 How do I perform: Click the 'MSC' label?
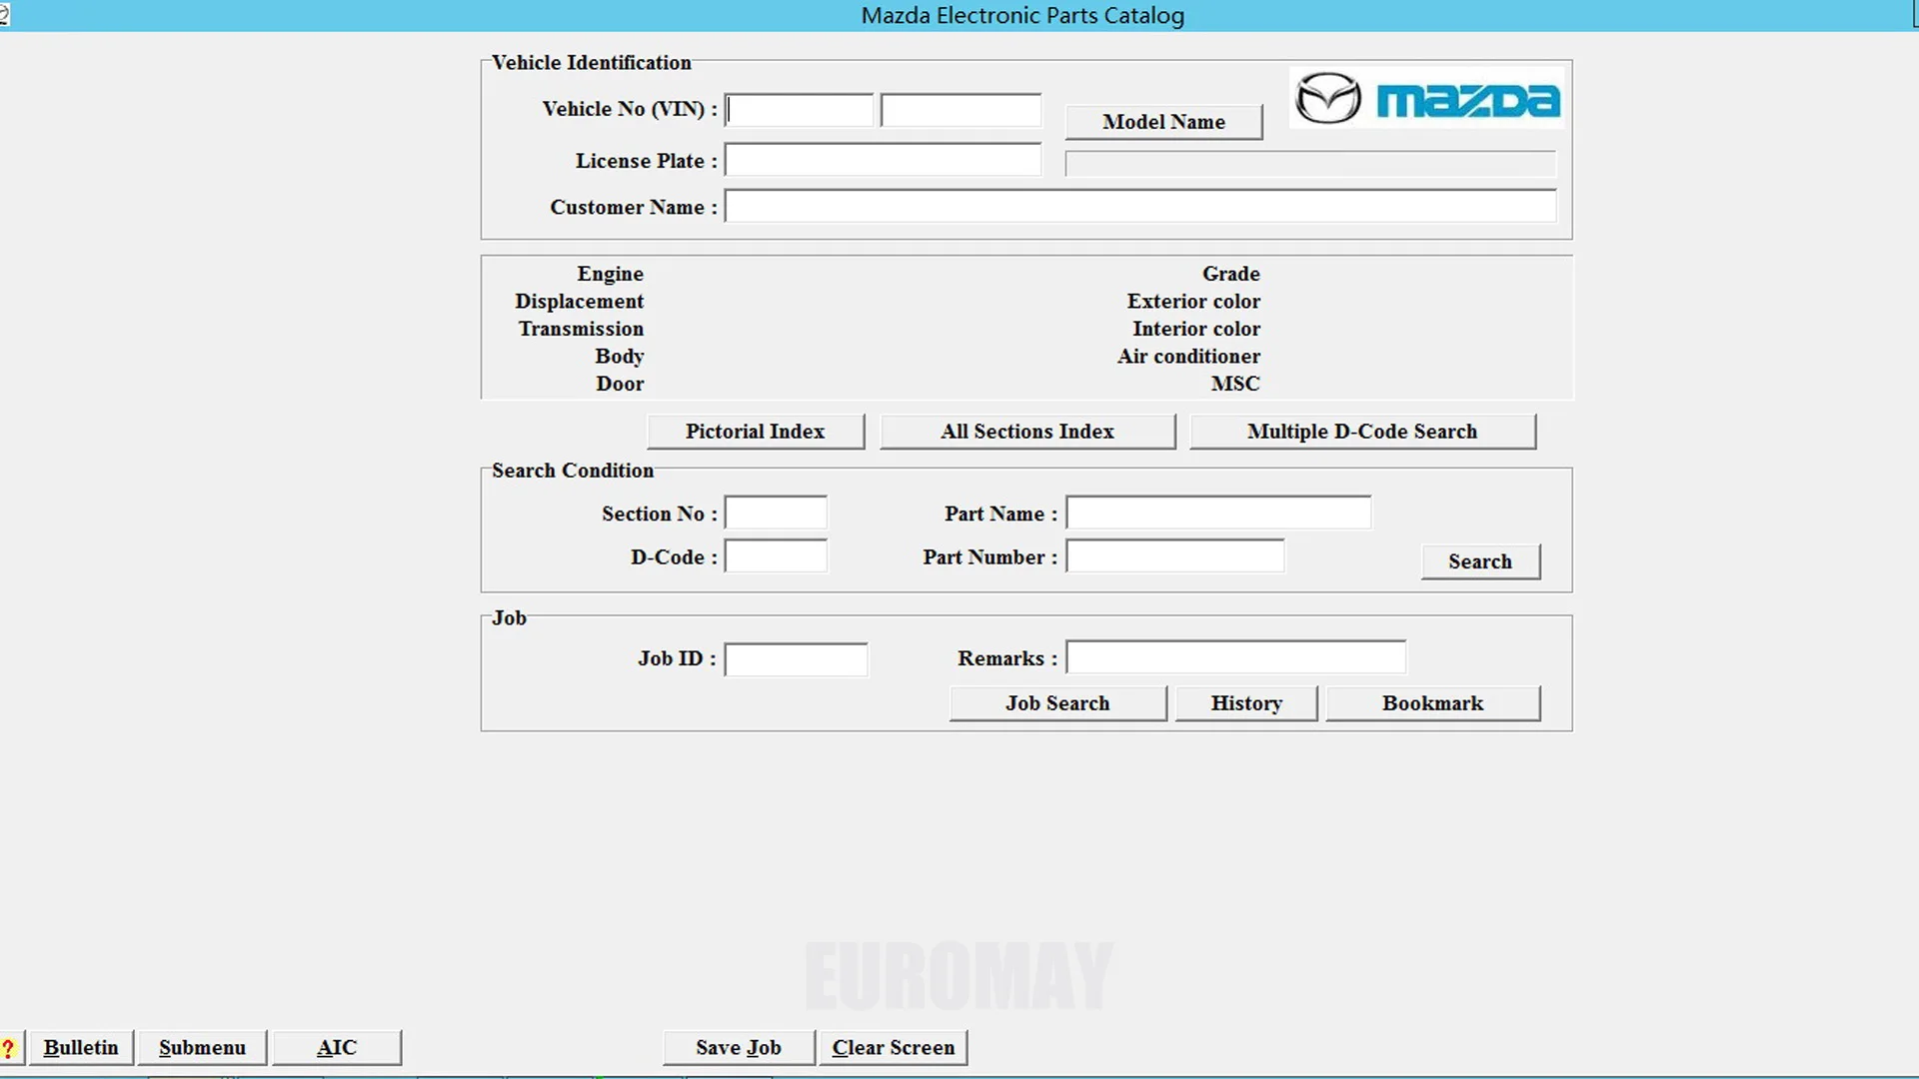click(1235, 384)
